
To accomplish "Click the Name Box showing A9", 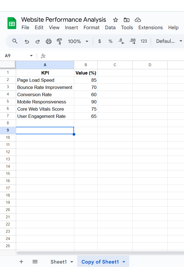I will click(15, 56).
